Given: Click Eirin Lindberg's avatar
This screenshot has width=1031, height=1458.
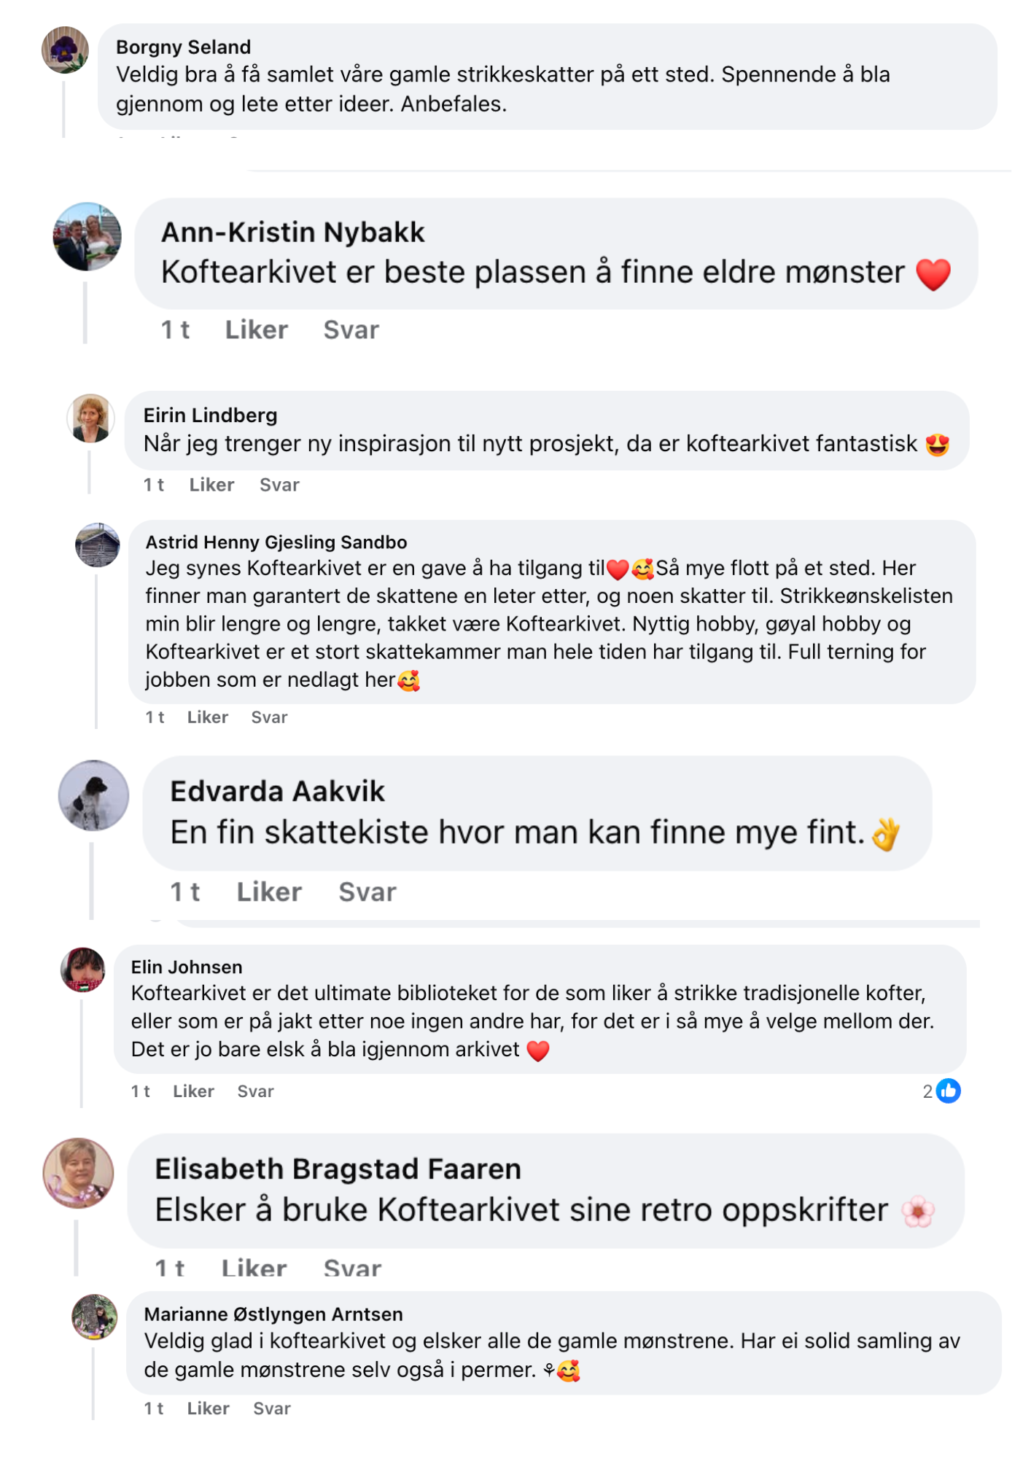Looking at the screenshot, I should tap(91, 418).
